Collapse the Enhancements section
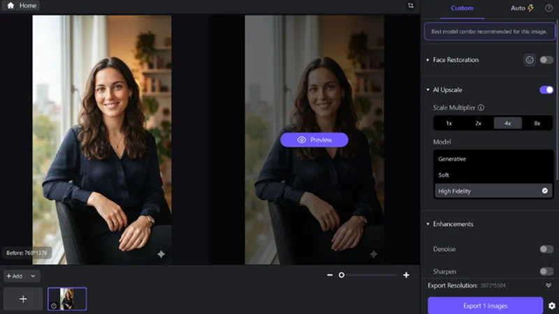 click(x=428, y=224)
